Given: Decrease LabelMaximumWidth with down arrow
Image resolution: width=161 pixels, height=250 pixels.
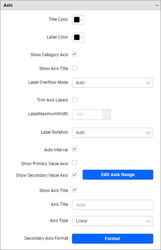Looking at the screenshot, I should point(107,117).
